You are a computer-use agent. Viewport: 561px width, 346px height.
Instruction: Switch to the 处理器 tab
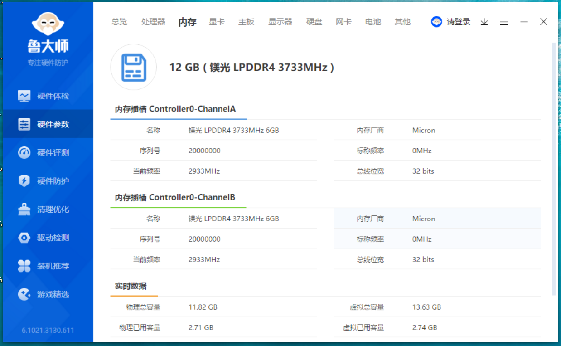pyautogui.click(x=153, y=22)
